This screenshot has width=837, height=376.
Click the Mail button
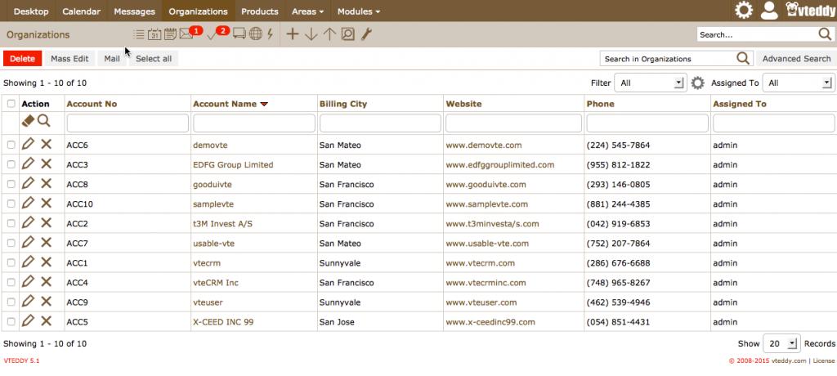[x=112, y=59]
